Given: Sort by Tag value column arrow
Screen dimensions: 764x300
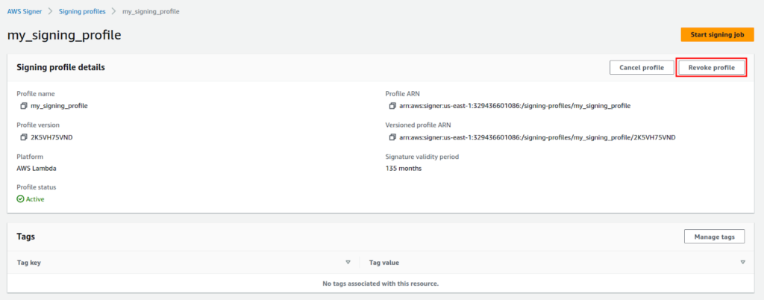Looking at the screenshot, I should [x=742, y=263].
